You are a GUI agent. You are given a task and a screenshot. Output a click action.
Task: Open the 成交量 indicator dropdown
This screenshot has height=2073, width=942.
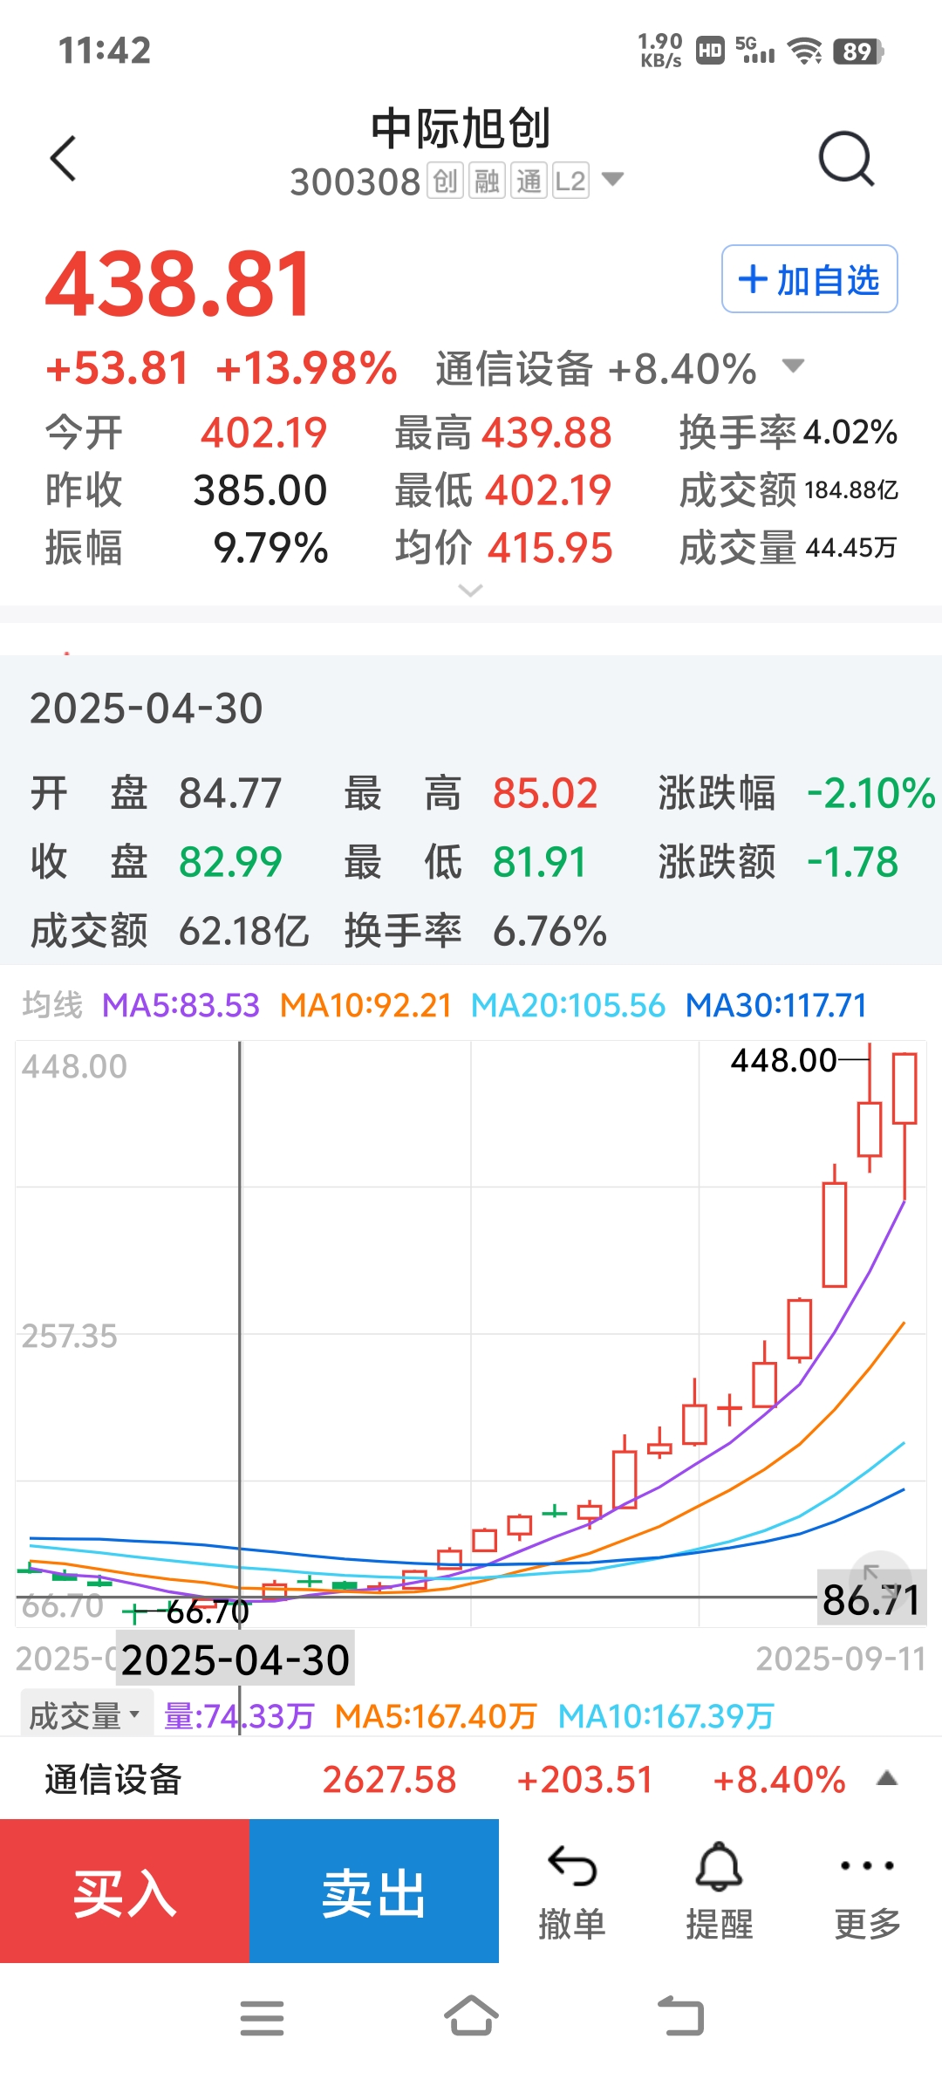[85, 1715]
